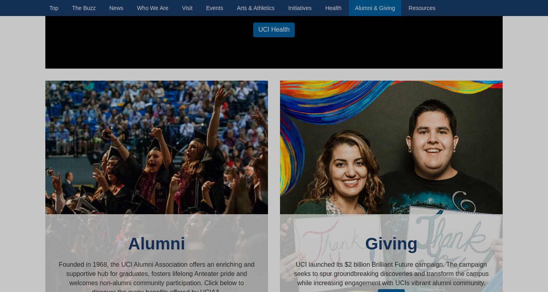Select the Alumni heading
Screen dimensions: 548x292
pos(156,244)
